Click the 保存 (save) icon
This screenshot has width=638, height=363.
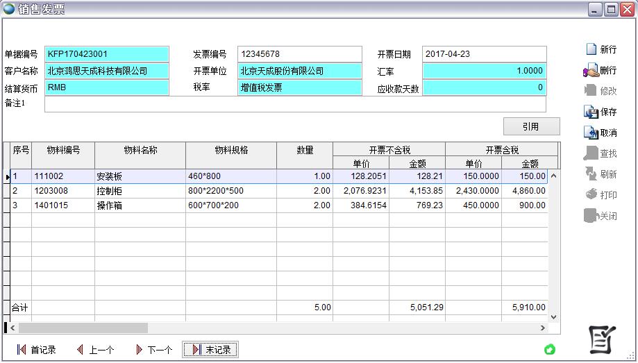click(x=591, y=112)
